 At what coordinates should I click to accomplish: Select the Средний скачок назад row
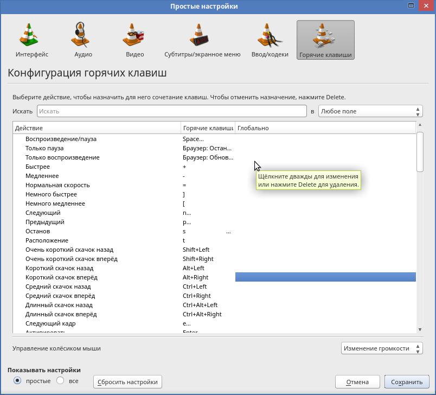(214, 286)
